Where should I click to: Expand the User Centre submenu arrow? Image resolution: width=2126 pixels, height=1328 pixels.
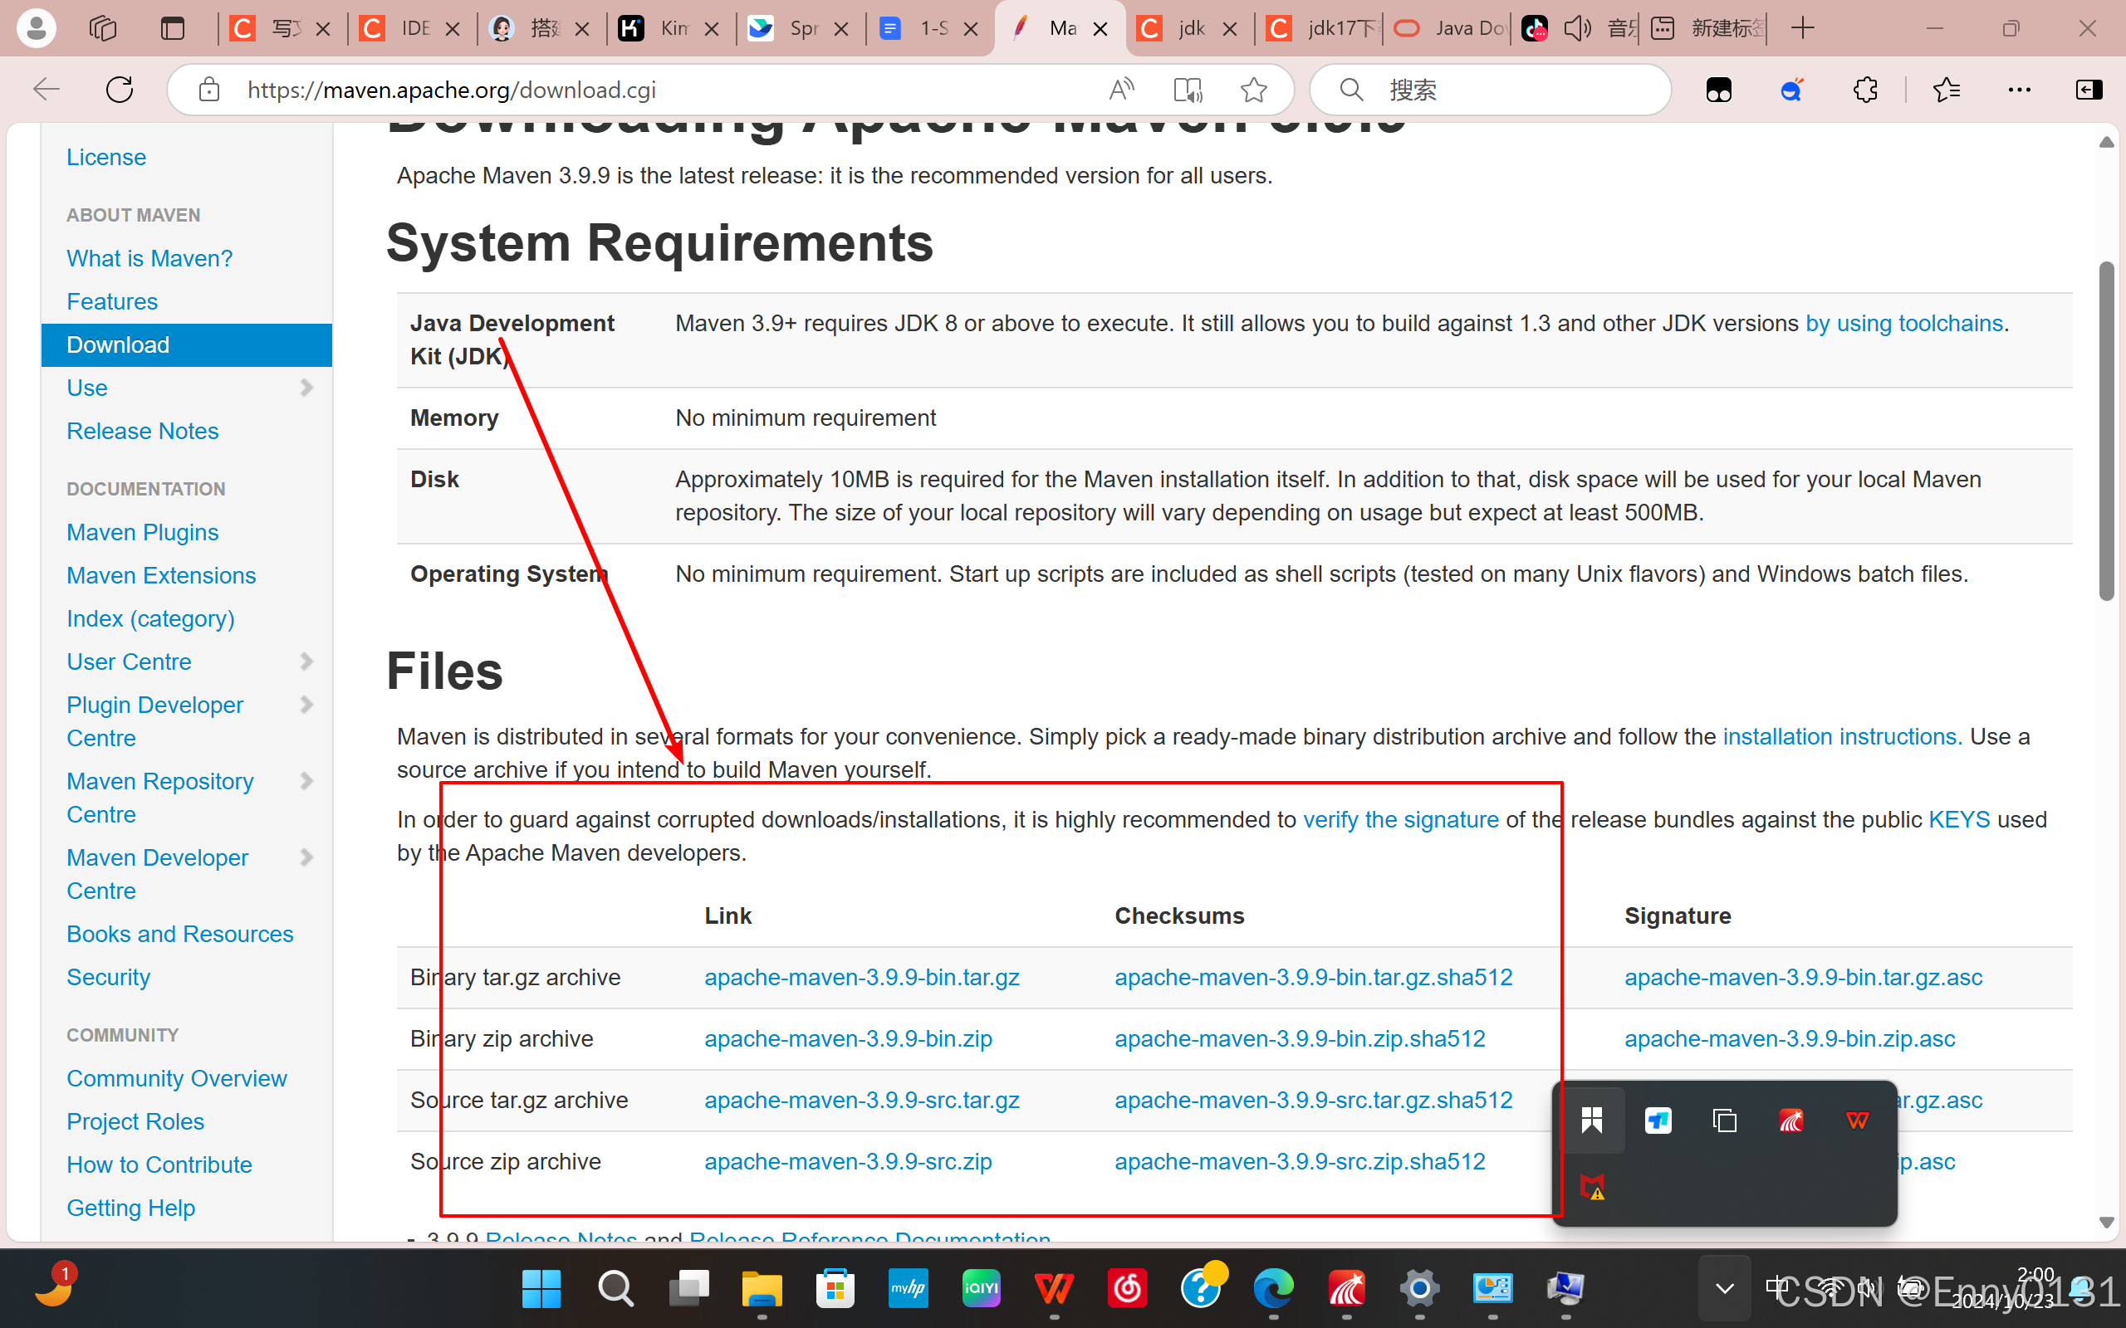point(306,662)
